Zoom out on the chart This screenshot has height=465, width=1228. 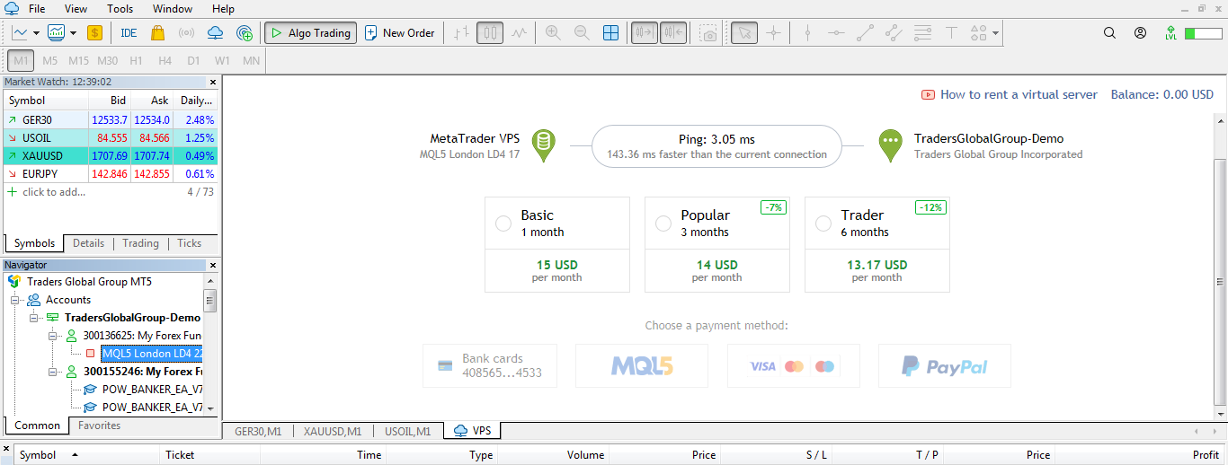click(582, 33)
